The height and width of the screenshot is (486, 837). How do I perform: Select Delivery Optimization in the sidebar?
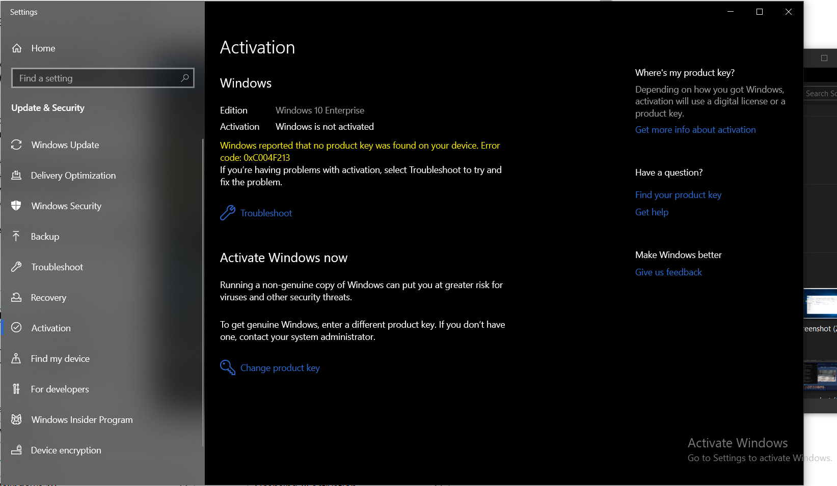(73, 175)
